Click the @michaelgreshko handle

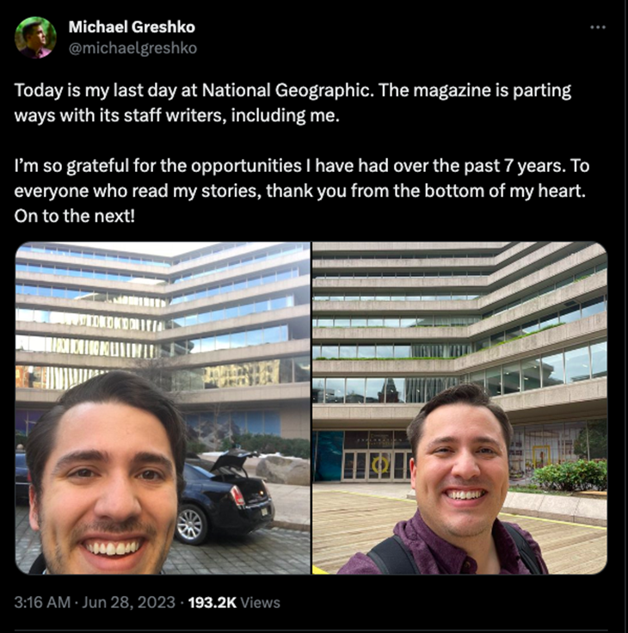click(132, 48)
